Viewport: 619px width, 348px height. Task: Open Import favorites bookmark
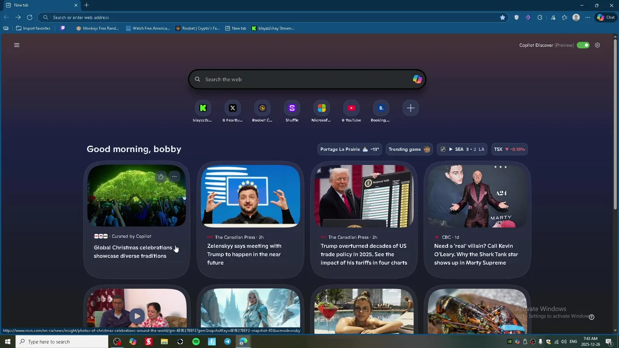click(33, 28)
